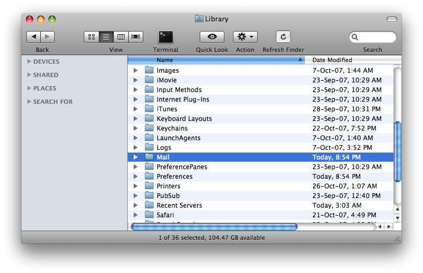This screenshot has width=423, height=273.
Task: Switch to Cover Flow view
Action: tap(135, 37)
